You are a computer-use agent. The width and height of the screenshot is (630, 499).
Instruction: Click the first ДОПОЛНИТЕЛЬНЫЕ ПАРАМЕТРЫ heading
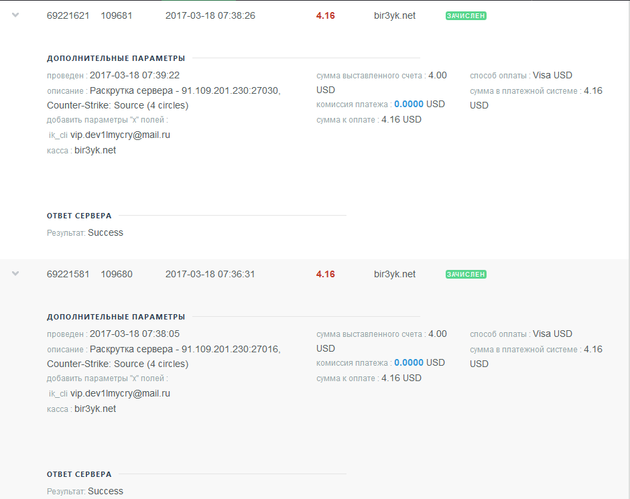coord(116,58)
